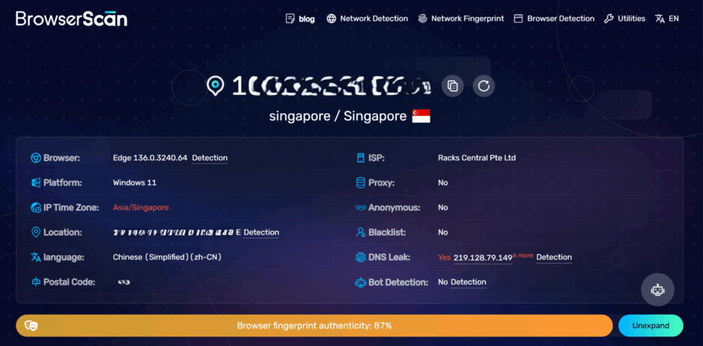Image resolution: width=703 pixels, height=346 pixels.
Task: Click the Proxy No value
Action: pyautogui.click(x=443, y=183)
